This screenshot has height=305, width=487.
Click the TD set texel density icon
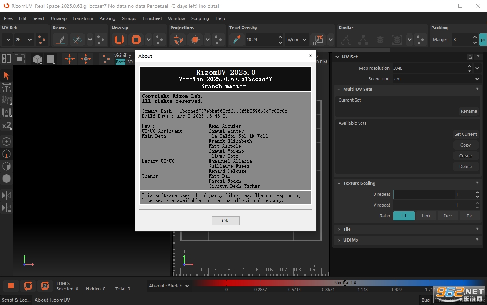tap(318, 40)
